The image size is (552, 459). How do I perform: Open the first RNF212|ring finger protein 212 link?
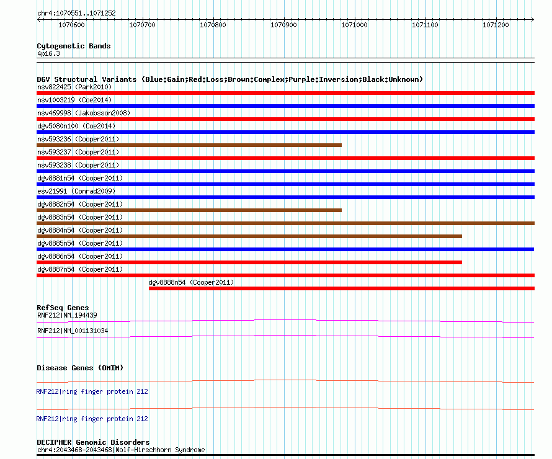tap(92, 392)
